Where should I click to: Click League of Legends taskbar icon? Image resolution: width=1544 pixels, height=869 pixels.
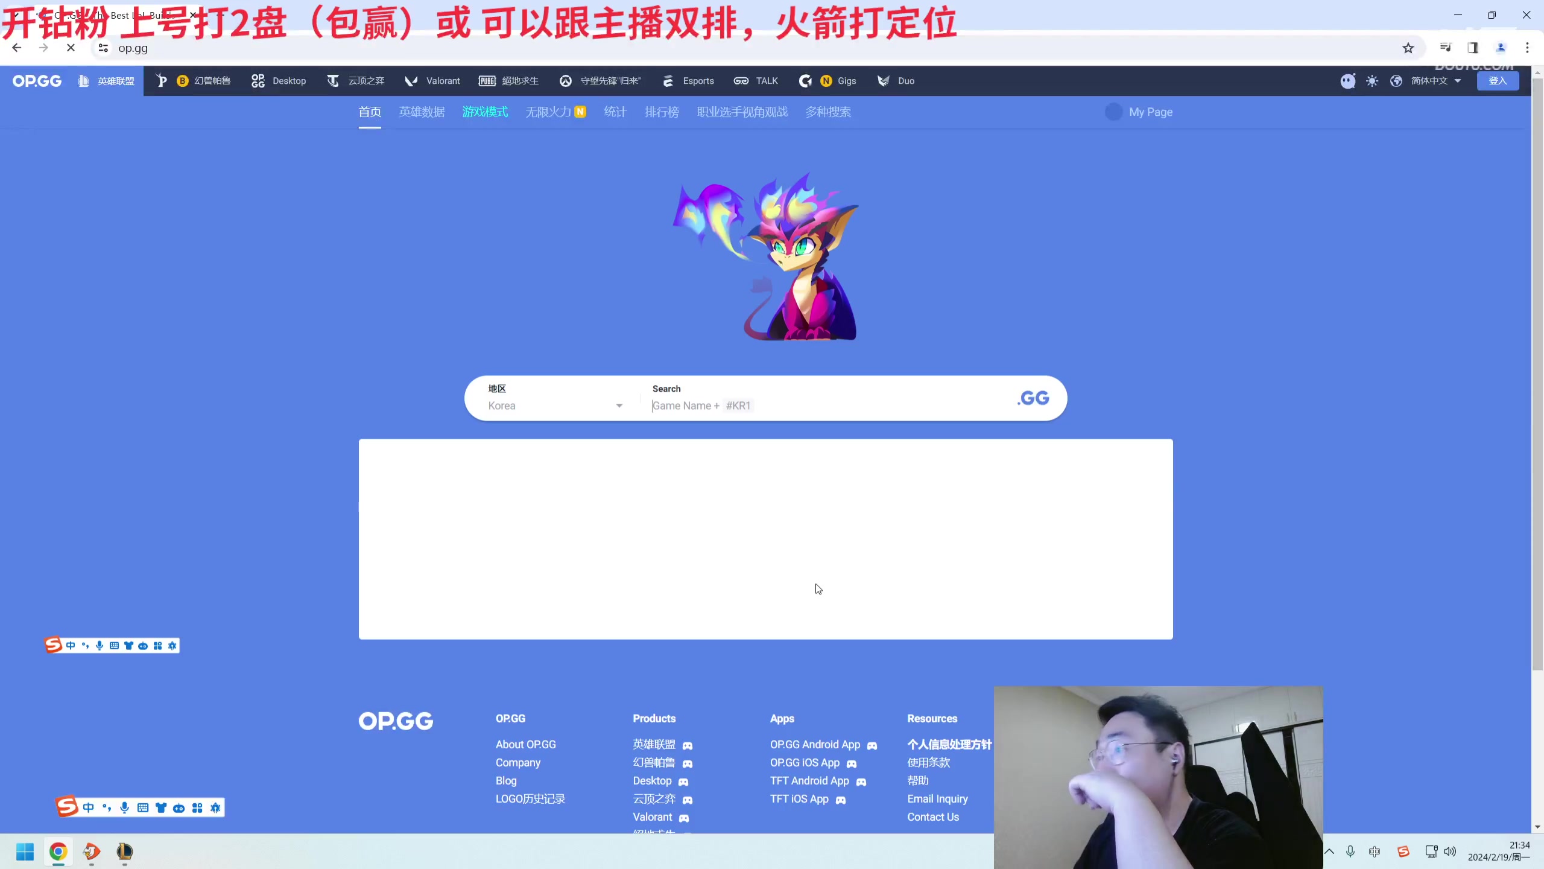[x=124, y=851]
